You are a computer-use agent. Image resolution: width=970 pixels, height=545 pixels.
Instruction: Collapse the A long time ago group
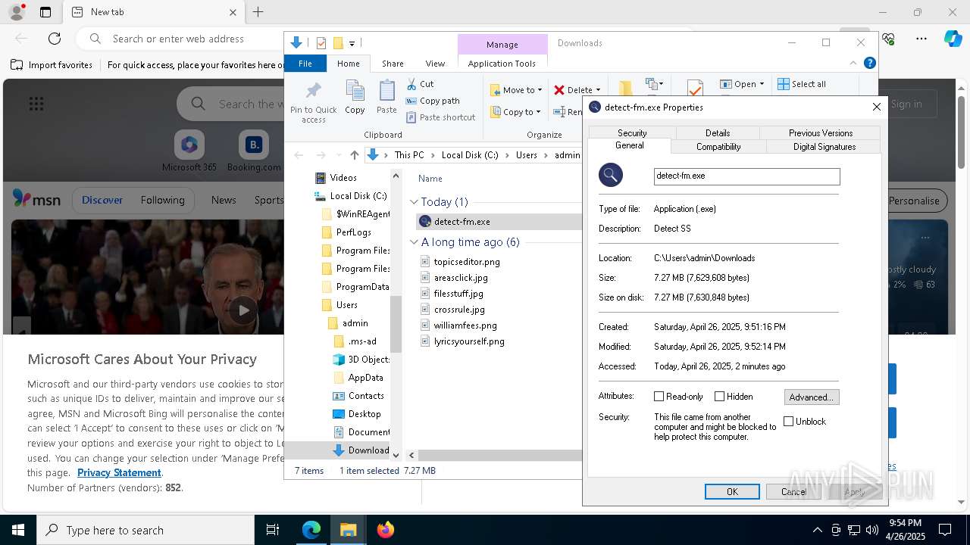(415, 242)
